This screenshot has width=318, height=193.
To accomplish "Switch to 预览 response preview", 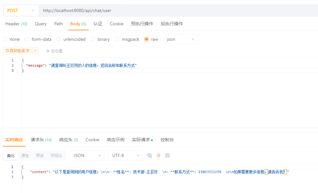I will 40,155.
